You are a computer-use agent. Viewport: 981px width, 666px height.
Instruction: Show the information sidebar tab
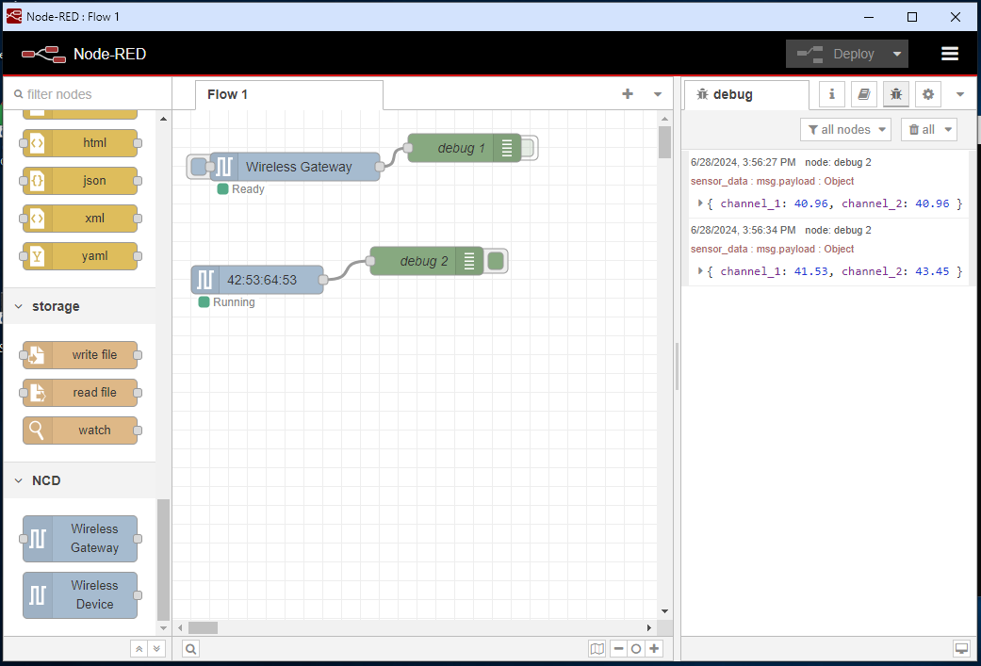(x=831, y=94)
